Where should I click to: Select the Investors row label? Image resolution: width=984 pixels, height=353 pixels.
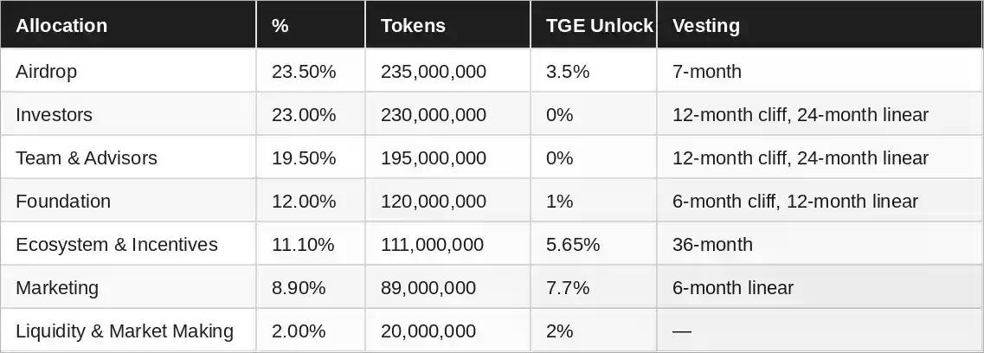point(54,115)
